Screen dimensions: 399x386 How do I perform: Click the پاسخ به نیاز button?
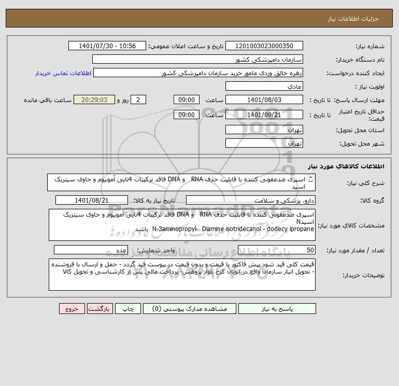pos(277,309)
